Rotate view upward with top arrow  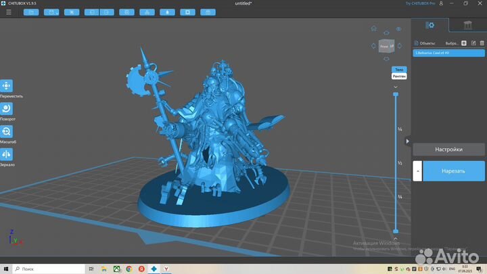(x=386, y=32)
